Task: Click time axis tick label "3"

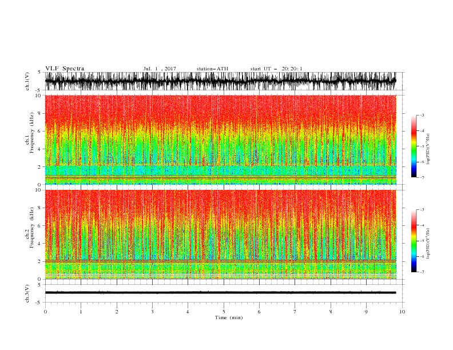Action: tap(152, 312)
